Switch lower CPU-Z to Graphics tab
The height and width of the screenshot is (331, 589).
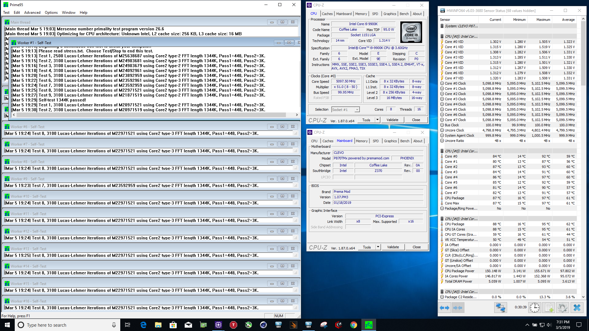(391, 141)
